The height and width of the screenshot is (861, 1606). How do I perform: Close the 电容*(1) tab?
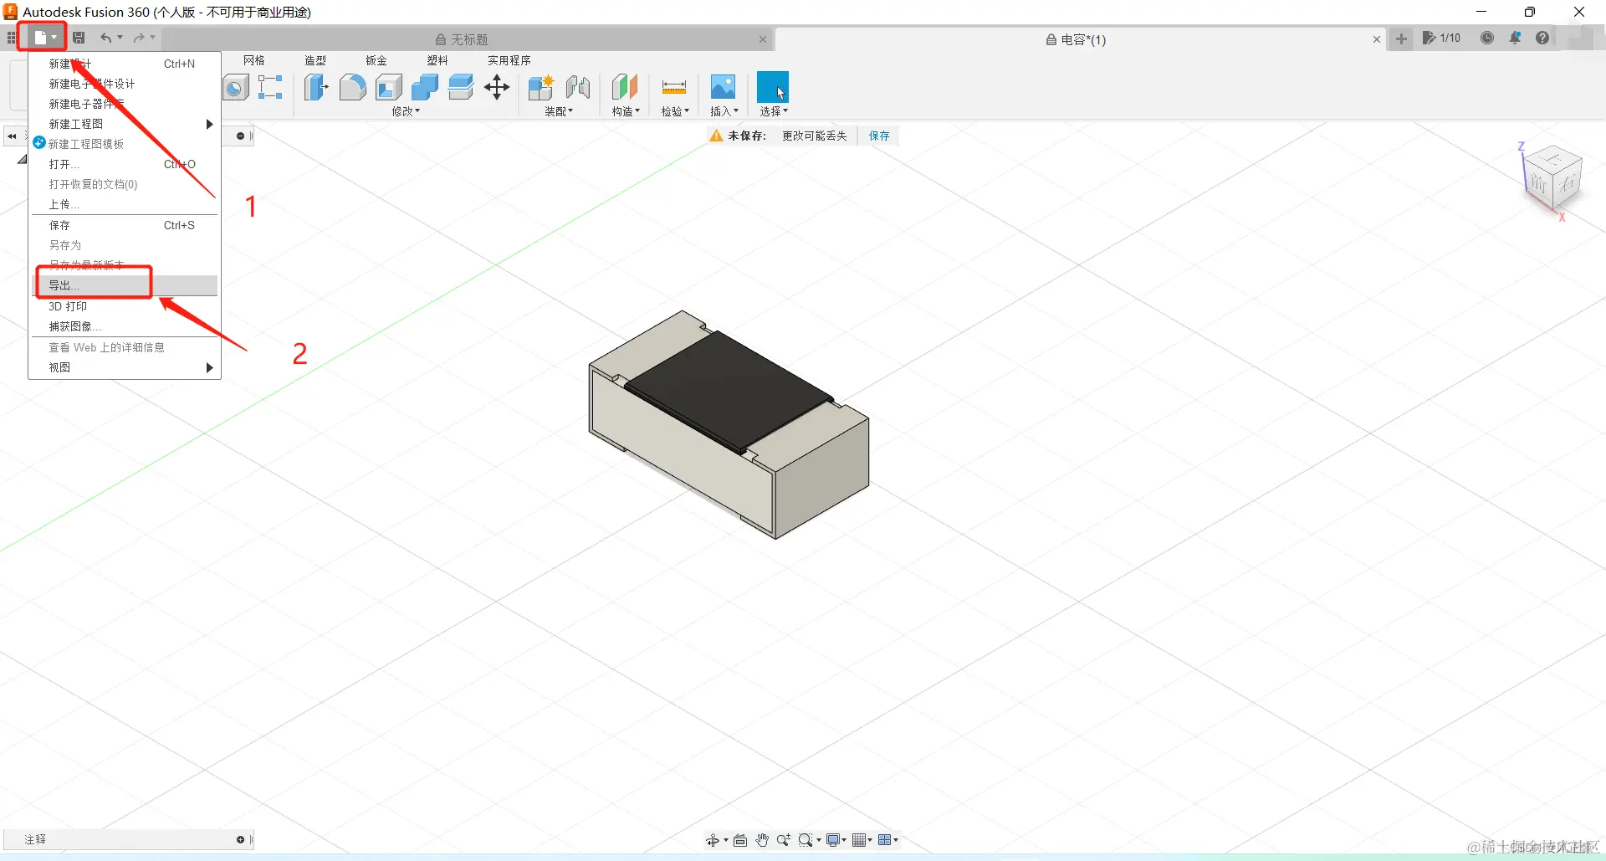[x=1377, y=39]
